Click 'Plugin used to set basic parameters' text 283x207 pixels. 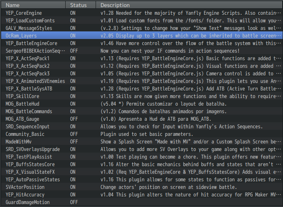pos(146,134)
